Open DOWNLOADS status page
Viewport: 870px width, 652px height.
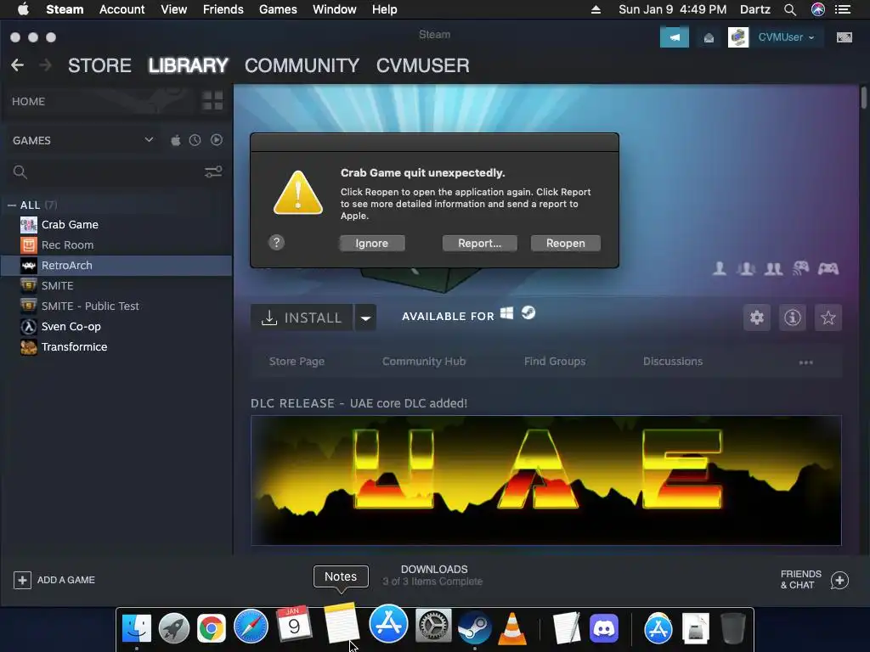pyautogui.click(x=432, y=576)
